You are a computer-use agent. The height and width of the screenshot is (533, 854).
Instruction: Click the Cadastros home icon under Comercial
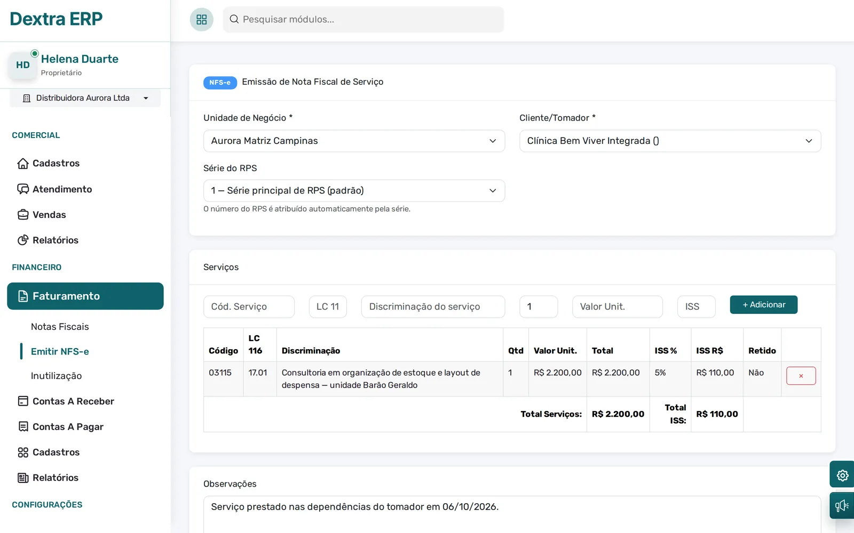[x=23, y=163]
